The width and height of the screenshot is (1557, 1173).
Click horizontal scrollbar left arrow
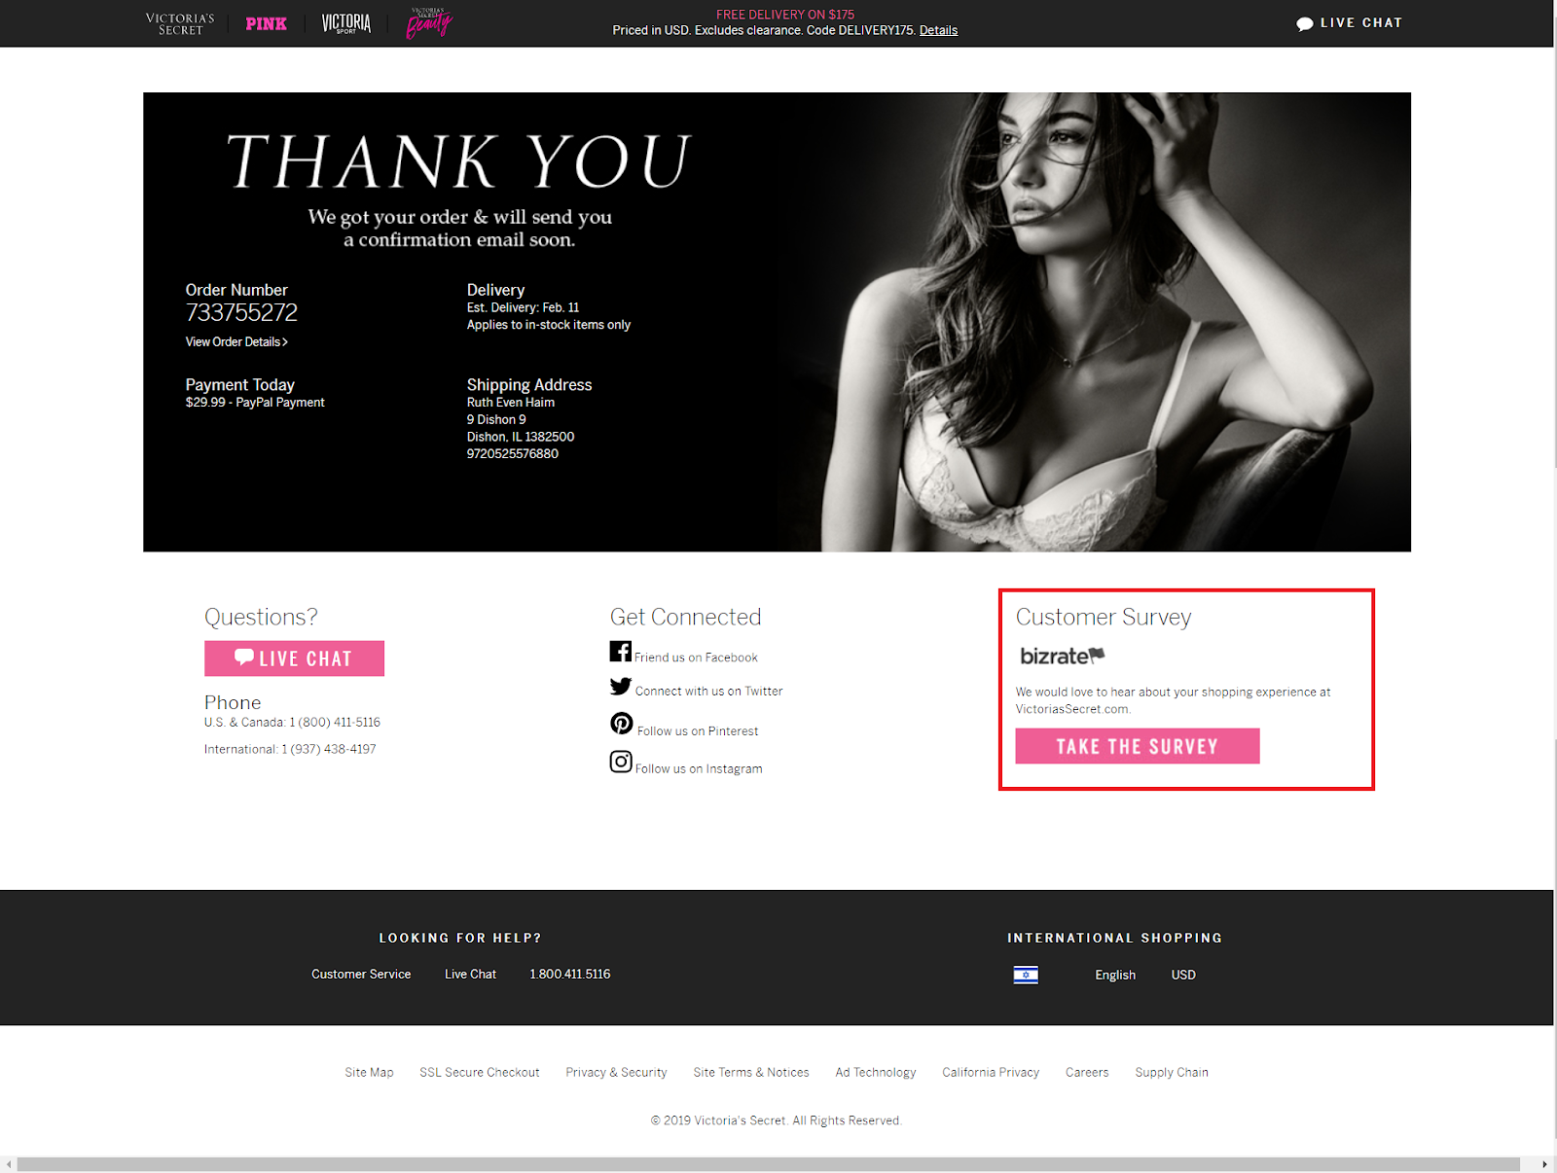9,1164
